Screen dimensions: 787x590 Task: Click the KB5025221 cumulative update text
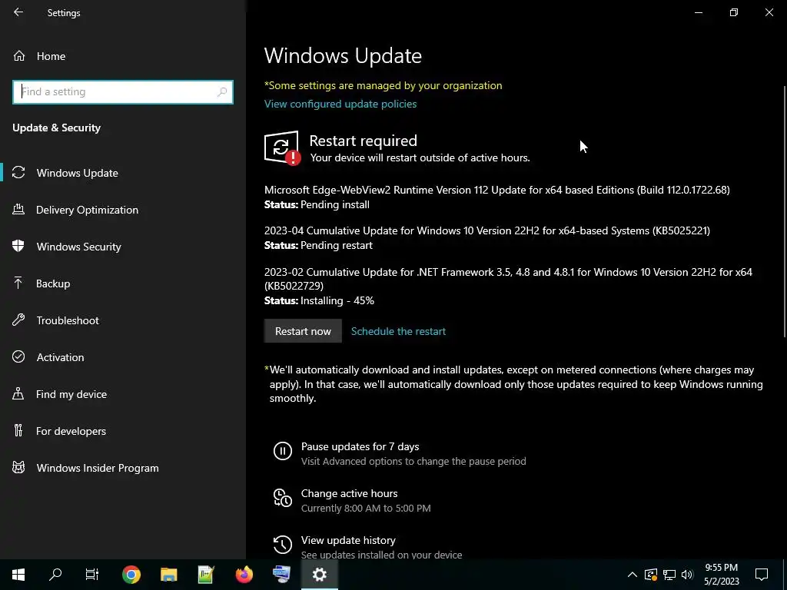pos(486,230)
